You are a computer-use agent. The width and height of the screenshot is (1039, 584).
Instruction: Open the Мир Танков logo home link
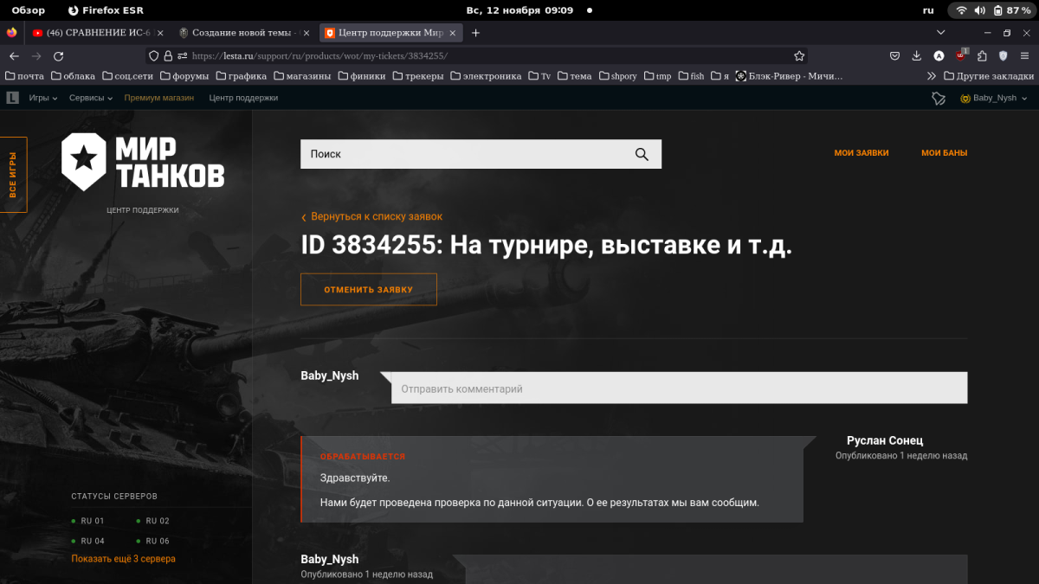pyautogui.click(x=143, y=162)
